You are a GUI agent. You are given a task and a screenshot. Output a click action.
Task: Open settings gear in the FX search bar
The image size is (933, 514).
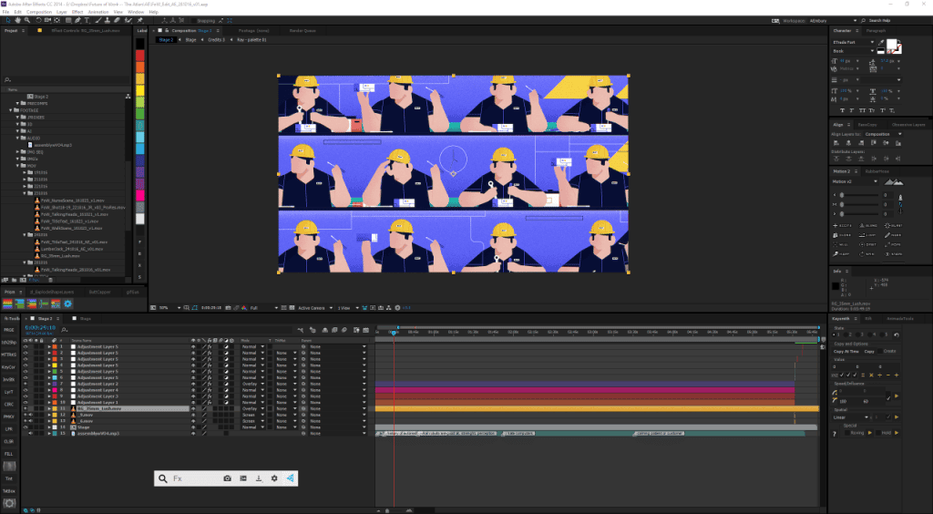click(274, 478)
